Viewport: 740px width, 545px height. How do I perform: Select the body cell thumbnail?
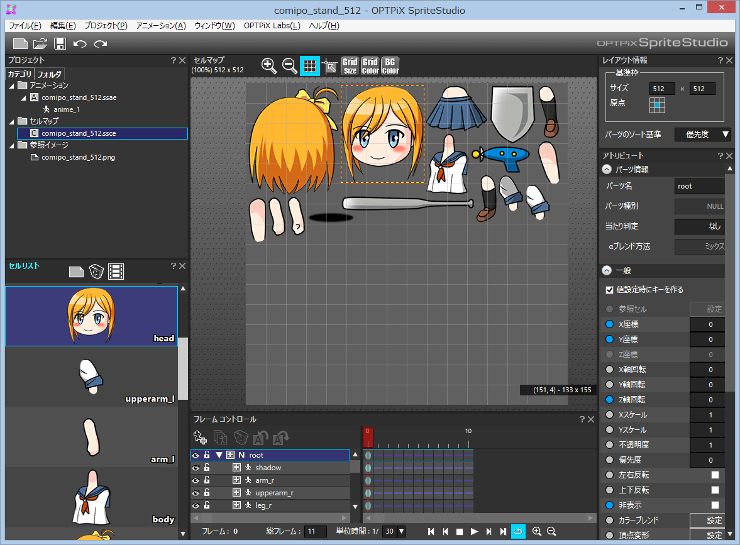[92, 497]
